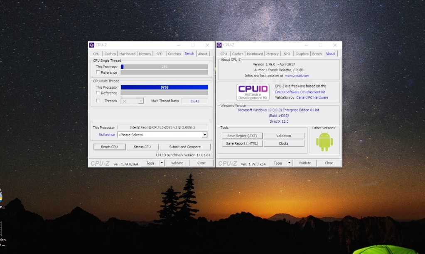Click the CPU-Z app icon in About window title bar
This screenshot has height=254, width=425.
tap(219, 45)
